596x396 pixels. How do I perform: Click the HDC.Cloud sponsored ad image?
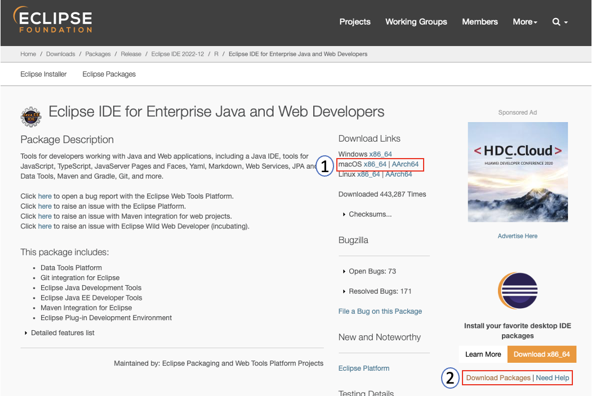click(x=518, y=172)
